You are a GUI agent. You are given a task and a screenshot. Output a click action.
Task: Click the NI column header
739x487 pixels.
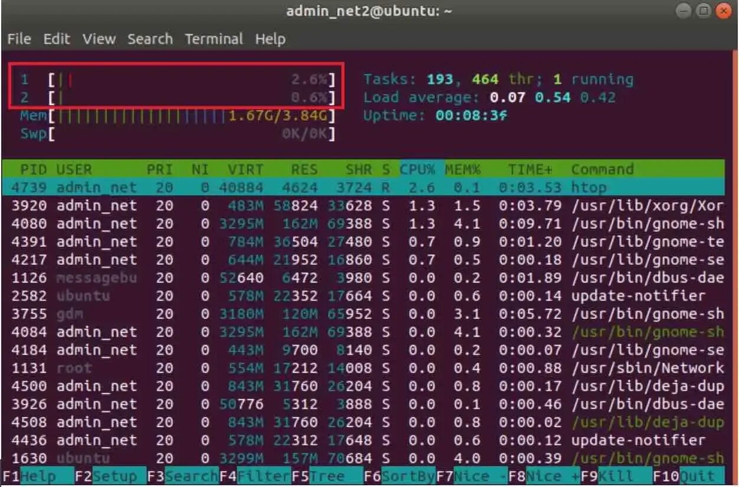click(201, 170)
